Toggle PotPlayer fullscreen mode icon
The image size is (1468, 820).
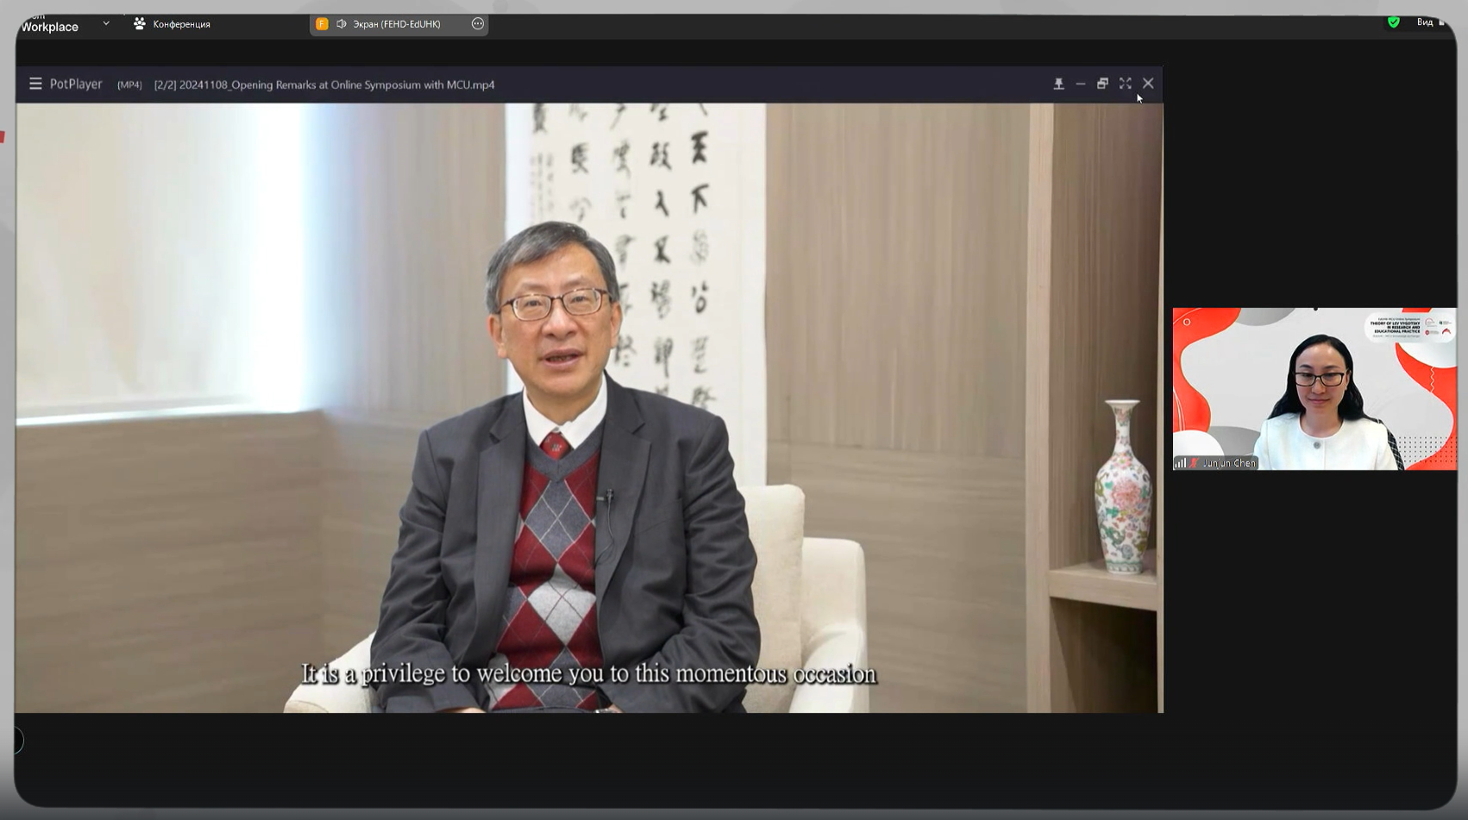[1125, 84]
